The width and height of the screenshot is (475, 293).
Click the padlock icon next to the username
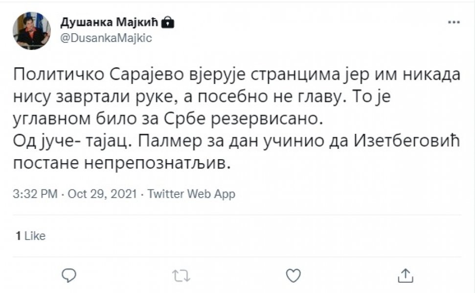point(168,21)
